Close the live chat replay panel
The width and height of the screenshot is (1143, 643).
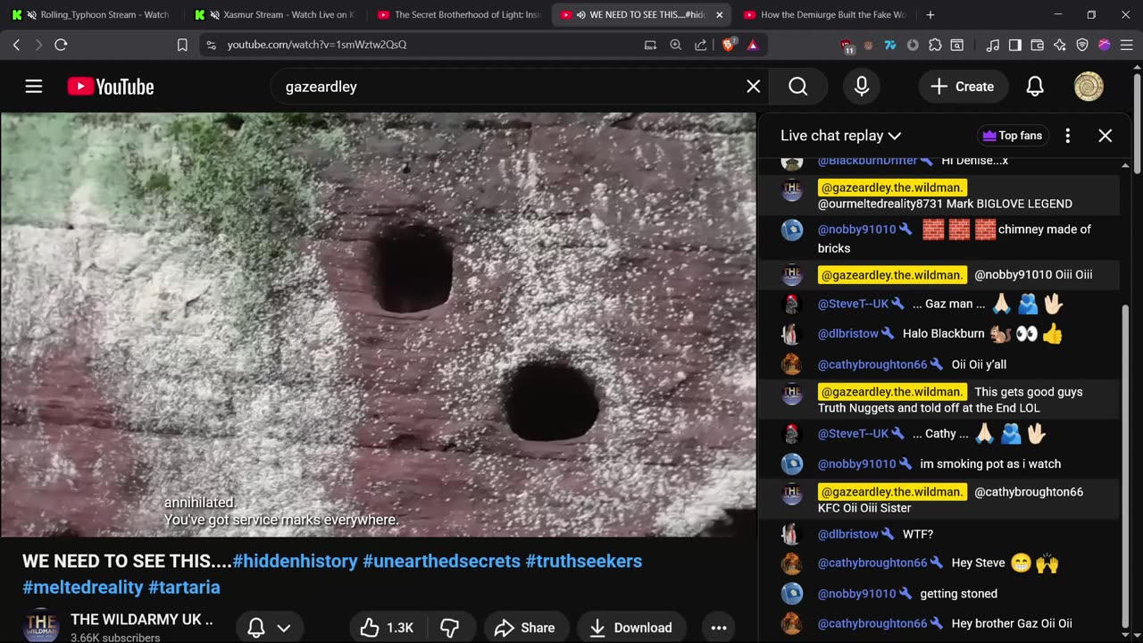coord(1105,136)
